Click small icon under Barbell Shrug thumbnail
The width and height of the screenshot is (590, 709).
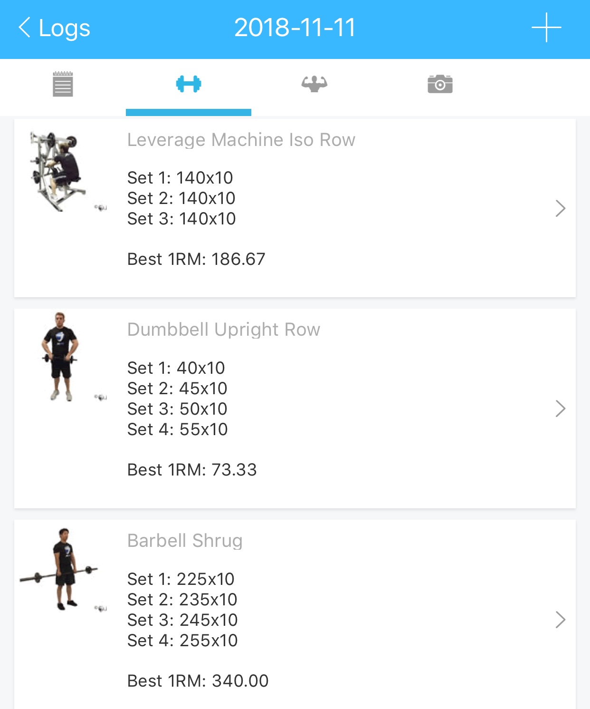point(100,608)
